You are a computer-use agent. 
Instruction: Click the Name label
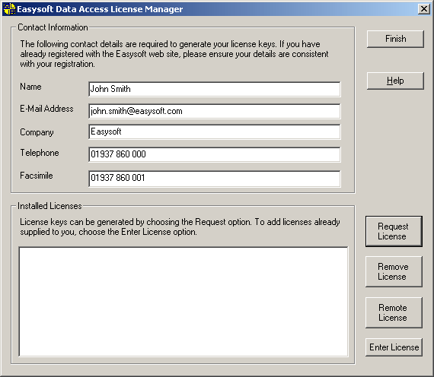click(x=30, y=87)
